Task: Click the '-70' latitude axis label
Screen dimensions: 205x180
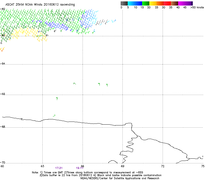Action: (2, 162)
